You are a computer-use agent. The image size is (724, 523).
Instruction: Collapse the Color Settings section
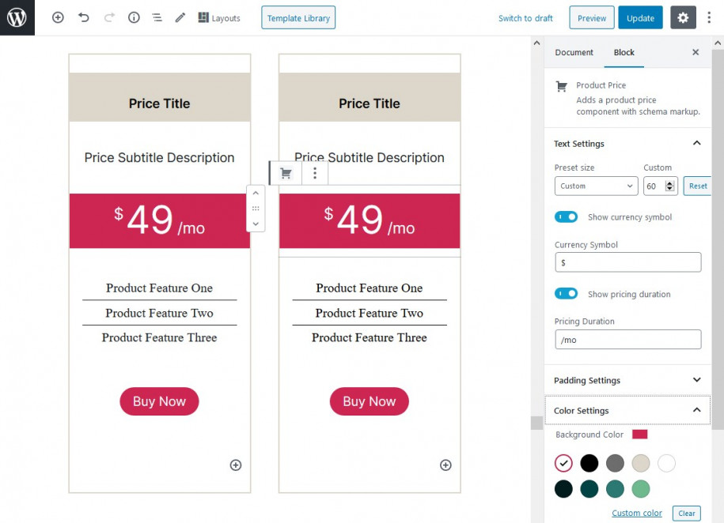pos(696,411)
